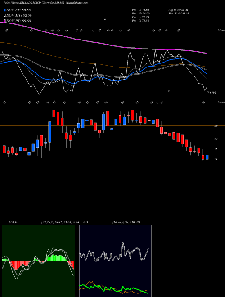Click the 74 price level label
Screen dimensions: 225x297
pyautogui.click(x=216, y=159)
